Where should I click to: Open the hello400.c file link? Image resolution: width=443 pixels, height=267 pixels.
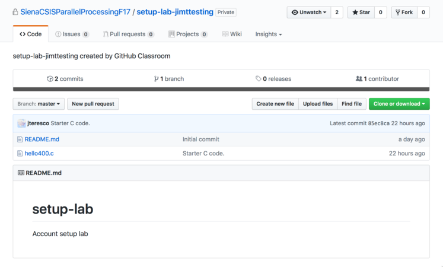pos(39,154)
